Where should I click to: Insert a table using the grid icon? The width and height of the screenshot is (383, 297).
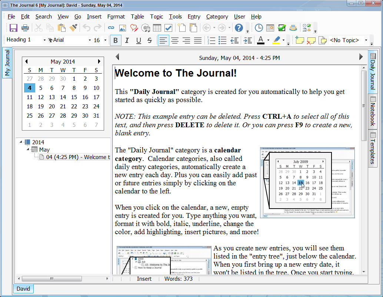pos(157,28)
